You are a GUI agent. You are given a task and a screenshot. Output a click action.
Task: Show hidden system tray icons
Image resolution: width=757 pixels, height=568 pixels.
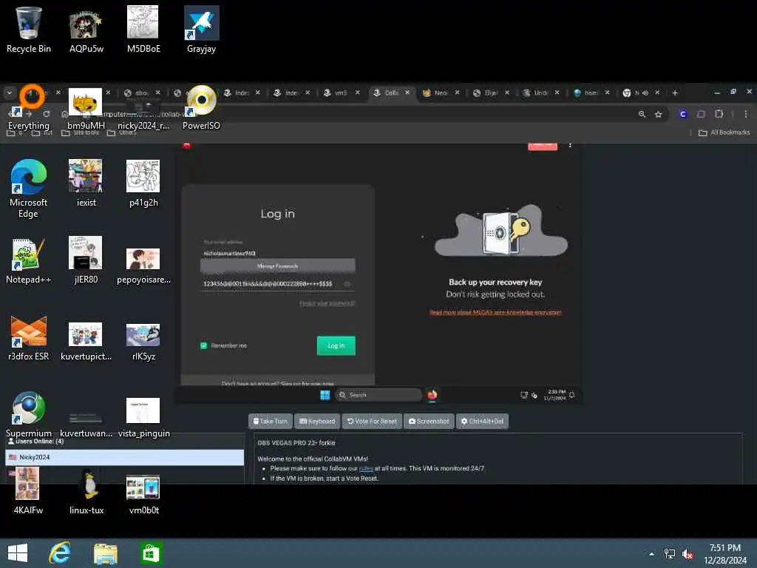651,554
